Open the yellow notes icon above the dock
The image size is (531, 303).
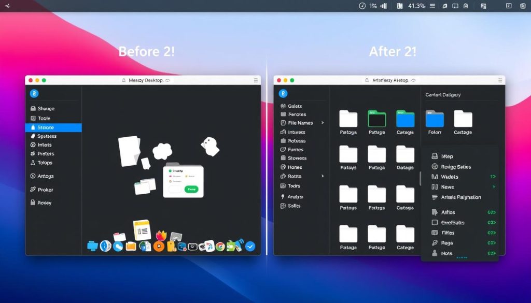142,230
